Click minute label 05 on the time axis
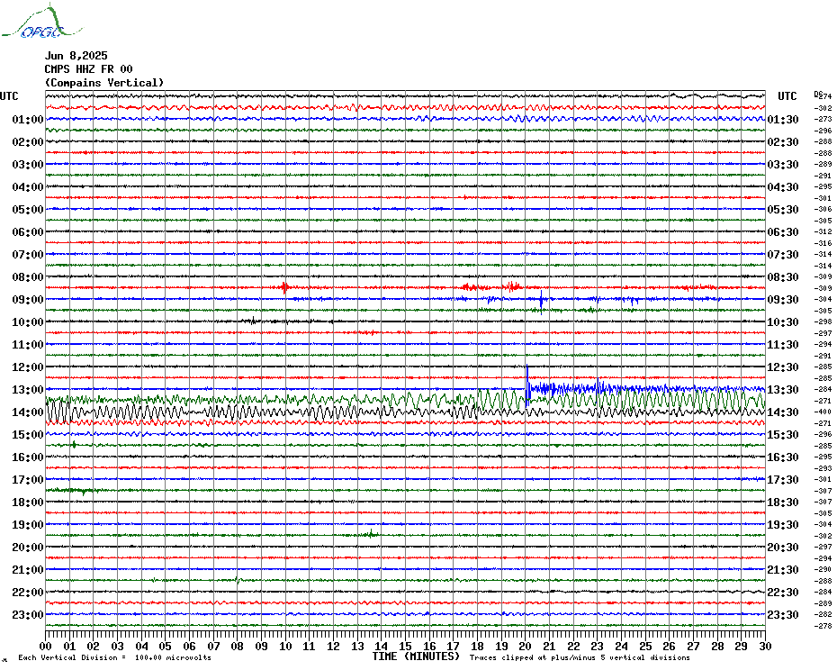 166,646
